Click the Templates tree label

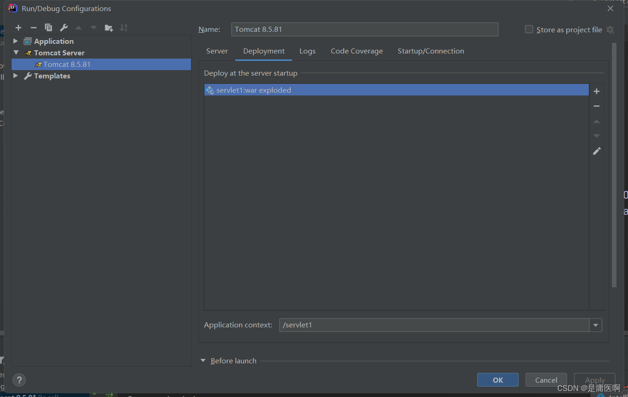(x=52, y=76)
